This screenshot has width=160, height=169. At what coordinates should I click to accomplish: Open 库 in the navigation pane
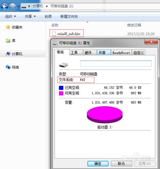[13, 41]
